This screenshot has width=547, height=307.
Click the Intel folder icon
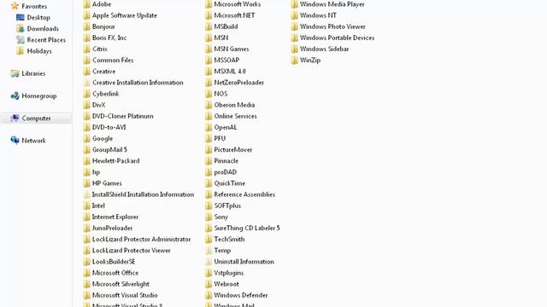(x=86, y=206)
